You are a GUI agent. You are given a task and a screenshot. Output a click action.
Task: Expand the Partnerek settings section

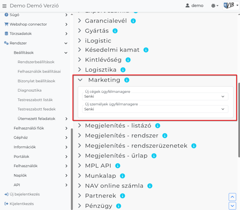(x=79, y=196)
